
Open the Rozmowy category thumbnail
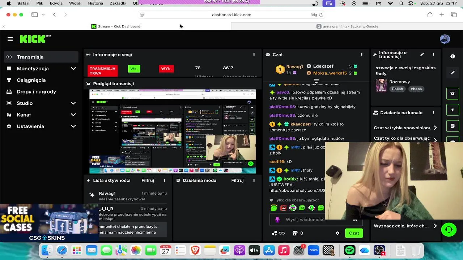[381, 86]
